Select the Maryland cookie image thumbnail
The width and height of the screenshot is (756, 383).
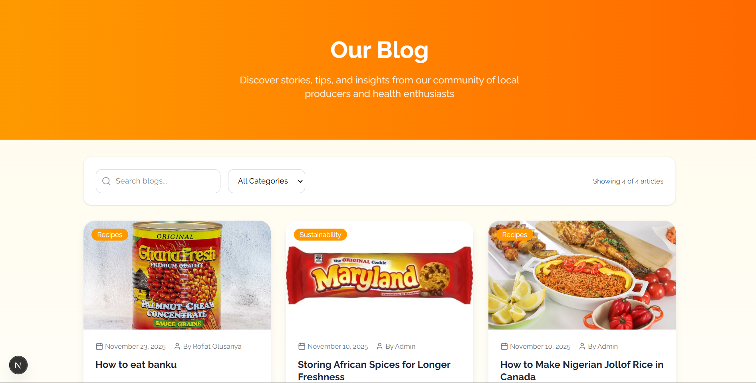point(379,275)
